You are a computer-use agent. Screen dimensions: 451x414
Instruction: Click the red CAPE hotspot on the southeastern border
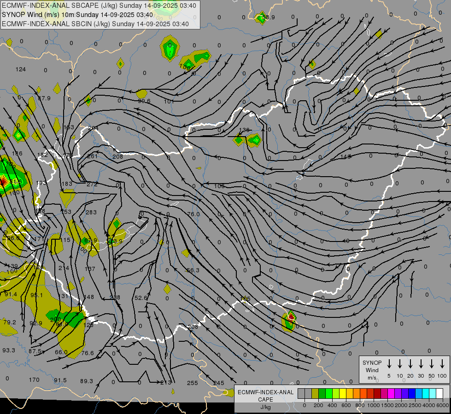(x=291, y=317)
